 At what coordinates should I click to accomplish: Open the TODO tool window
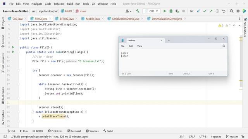[38, 131]
